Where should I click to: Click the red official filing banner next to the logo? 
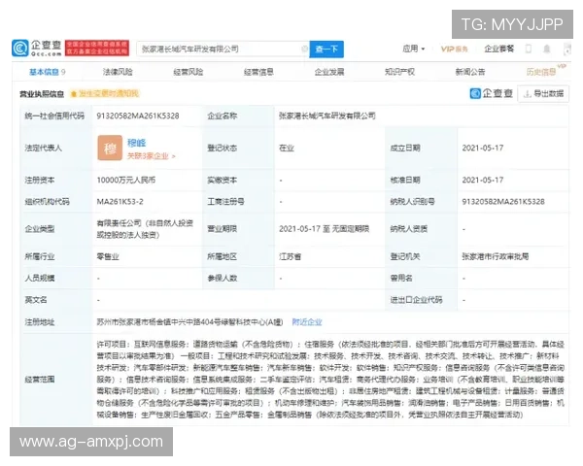tap(97, 49)
